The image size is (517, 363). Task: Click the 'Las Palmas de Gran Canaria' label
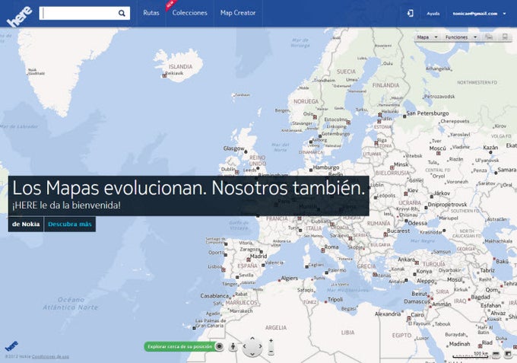coord(211,323)
